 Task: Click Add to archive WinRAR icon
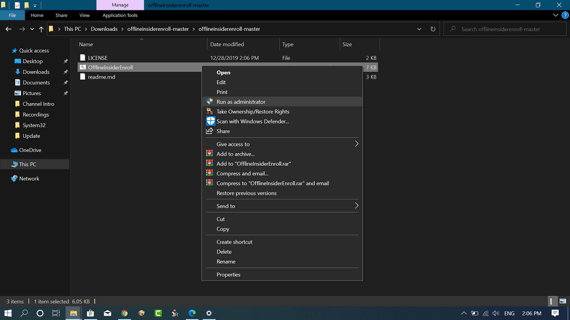pyautogui.click(x=210, y=154)
